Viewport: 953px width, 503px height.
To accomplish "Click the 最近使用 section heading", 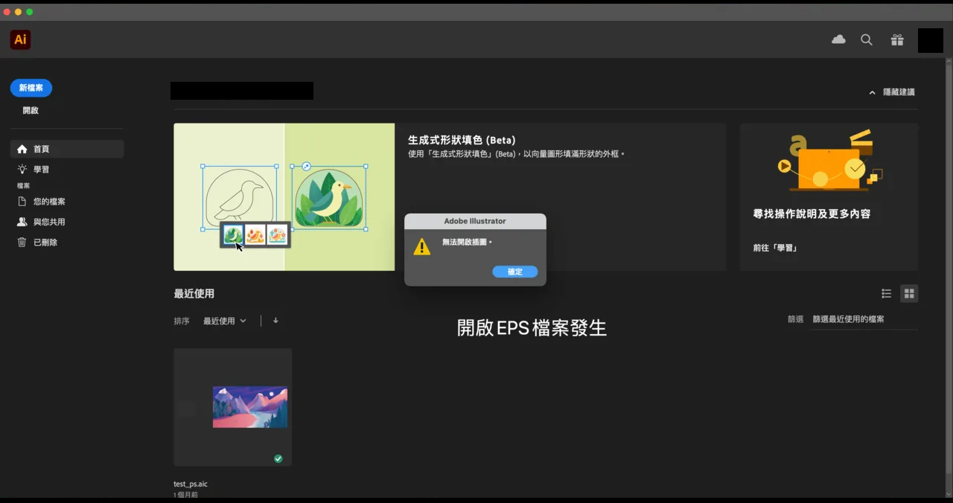I will pyautogui.click(x=194, y=294).
